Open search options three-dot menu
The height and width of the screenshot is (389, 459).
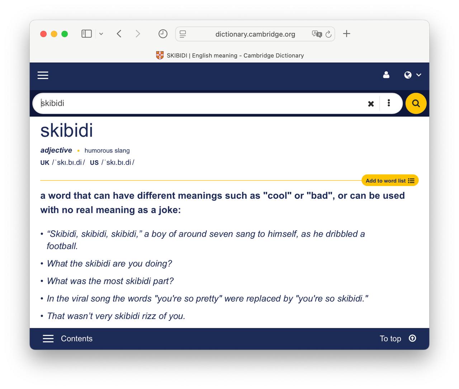(389, 103)
